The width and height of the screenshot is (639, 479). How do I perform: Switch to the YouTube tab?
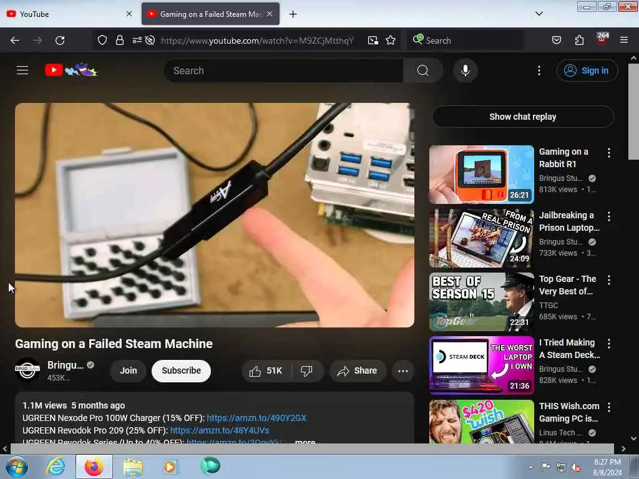coord(69,14)
